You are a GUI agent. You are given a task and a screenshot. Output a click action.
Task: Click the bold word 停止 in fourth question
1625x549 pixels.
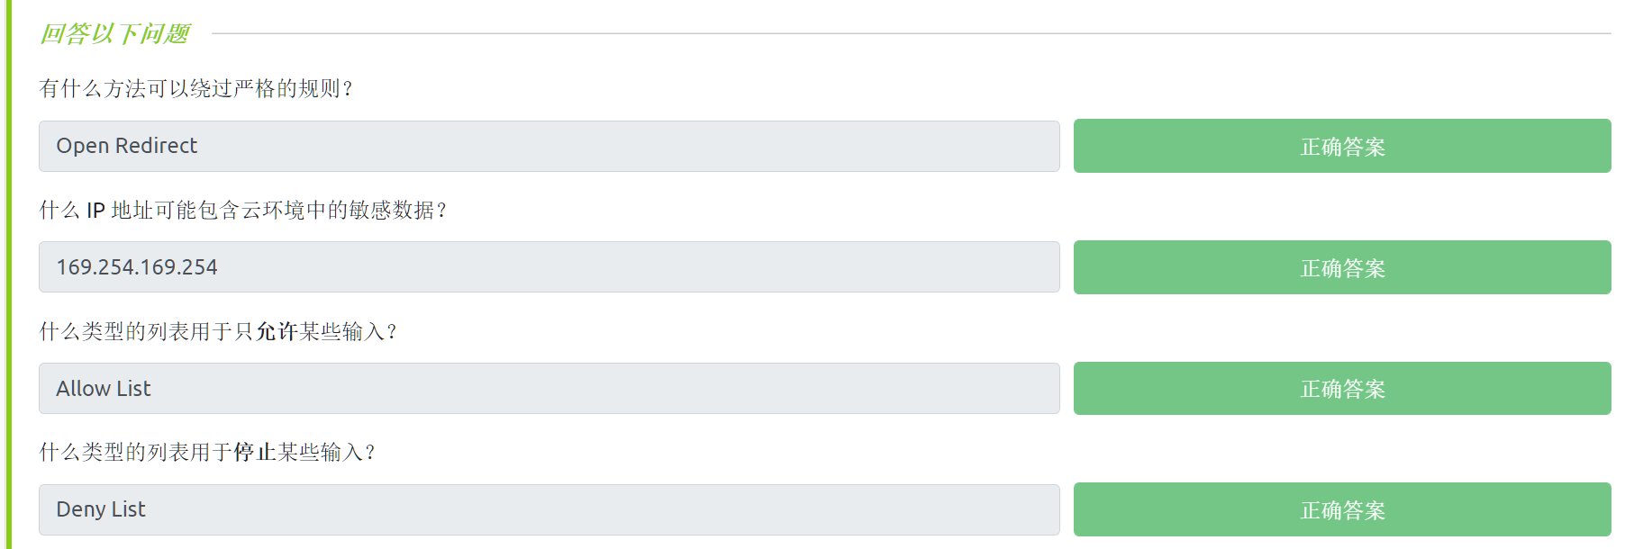255,452
